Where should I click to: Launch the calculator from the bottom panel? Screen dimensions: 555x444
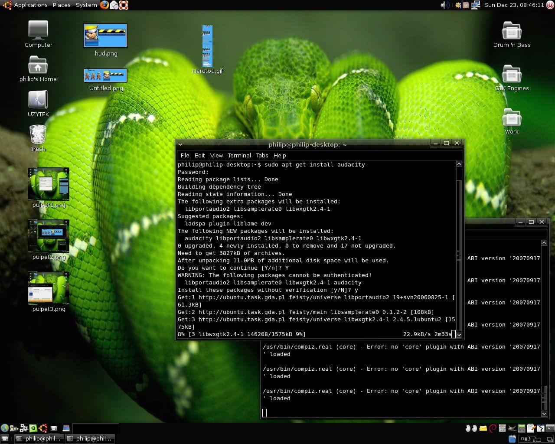(522, 428)
